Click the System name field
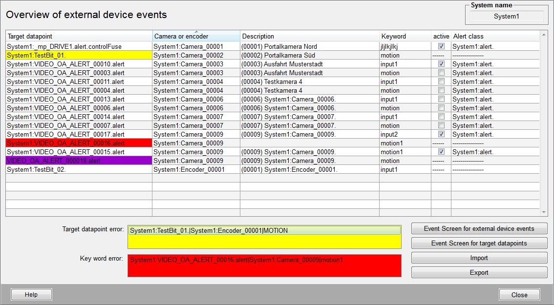Image resolution: width=554 pixels, height=305 pixels. 506,17
